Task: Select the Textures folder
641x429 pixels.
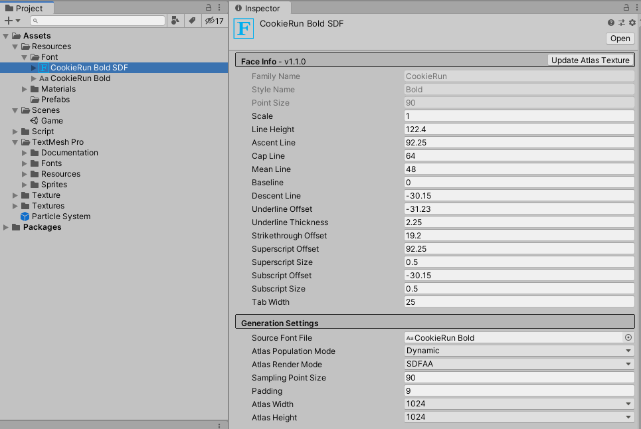Action: (x=48, y=206)
